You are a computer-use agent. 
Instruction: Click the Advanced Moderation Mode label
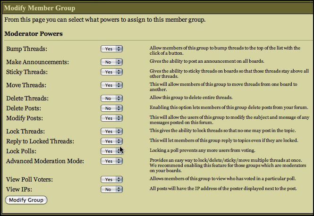(x=45, y=161)
